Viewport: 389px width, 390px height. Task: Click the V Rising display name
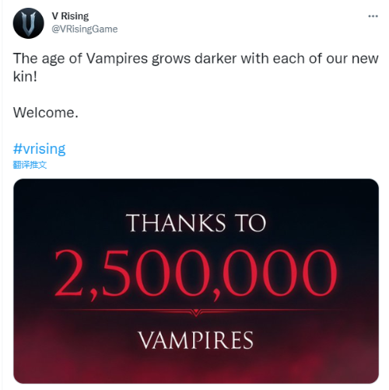70,16
